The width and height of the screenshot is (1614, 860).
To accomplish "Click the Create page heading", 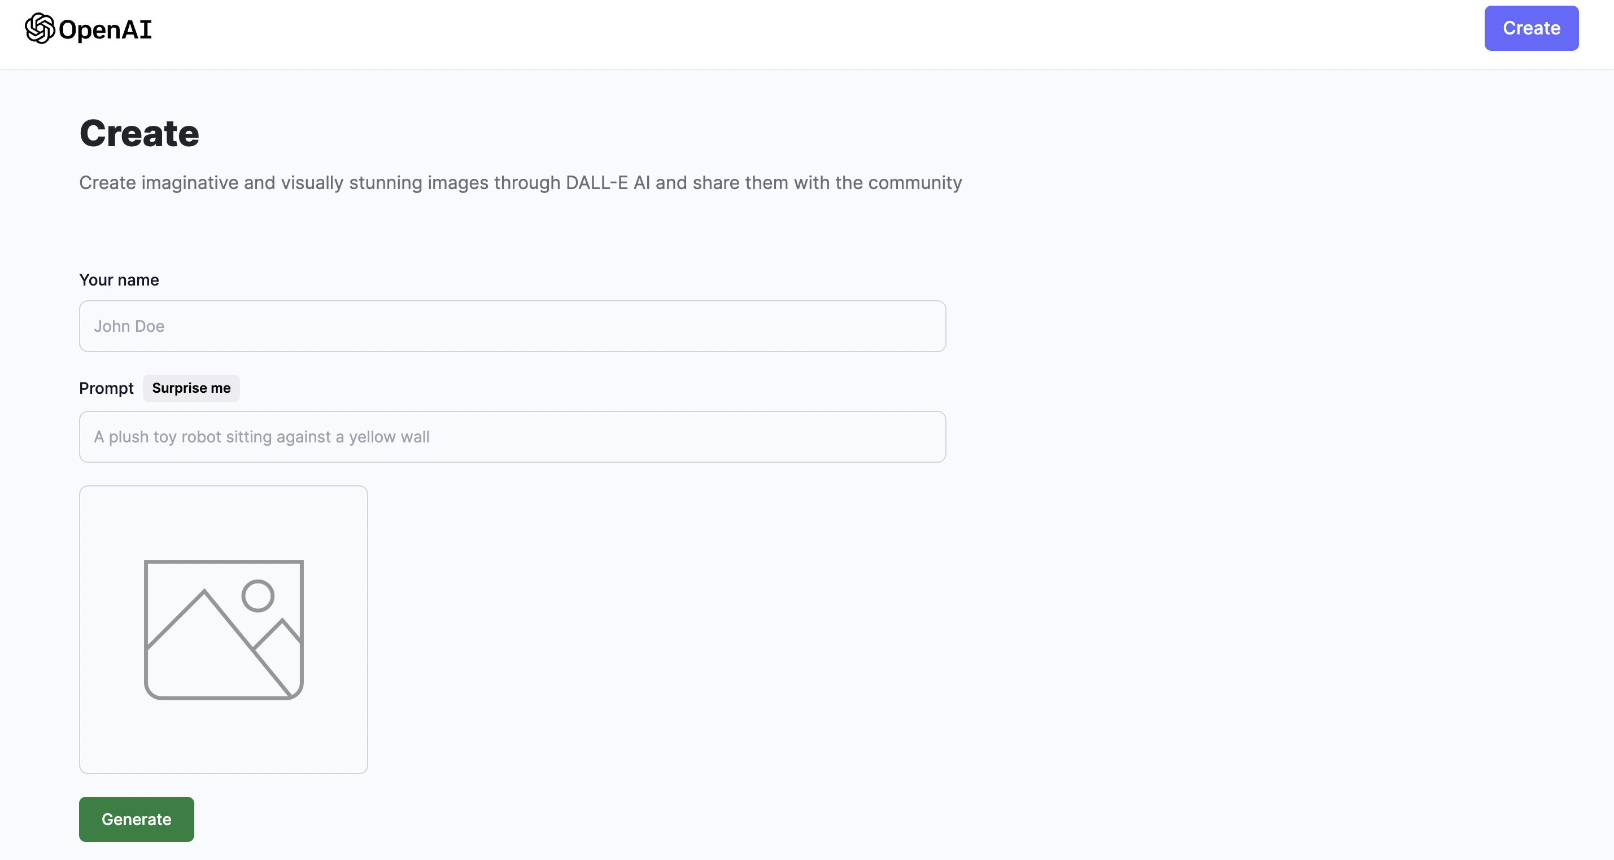I will click(x=139, y=133).
